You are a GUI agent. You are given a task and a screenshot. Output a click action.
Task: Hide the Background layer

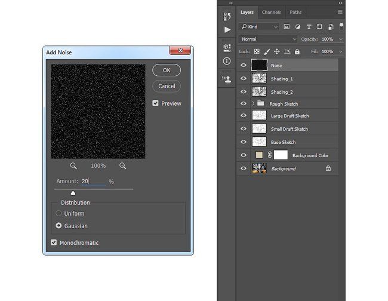point(244,168)
